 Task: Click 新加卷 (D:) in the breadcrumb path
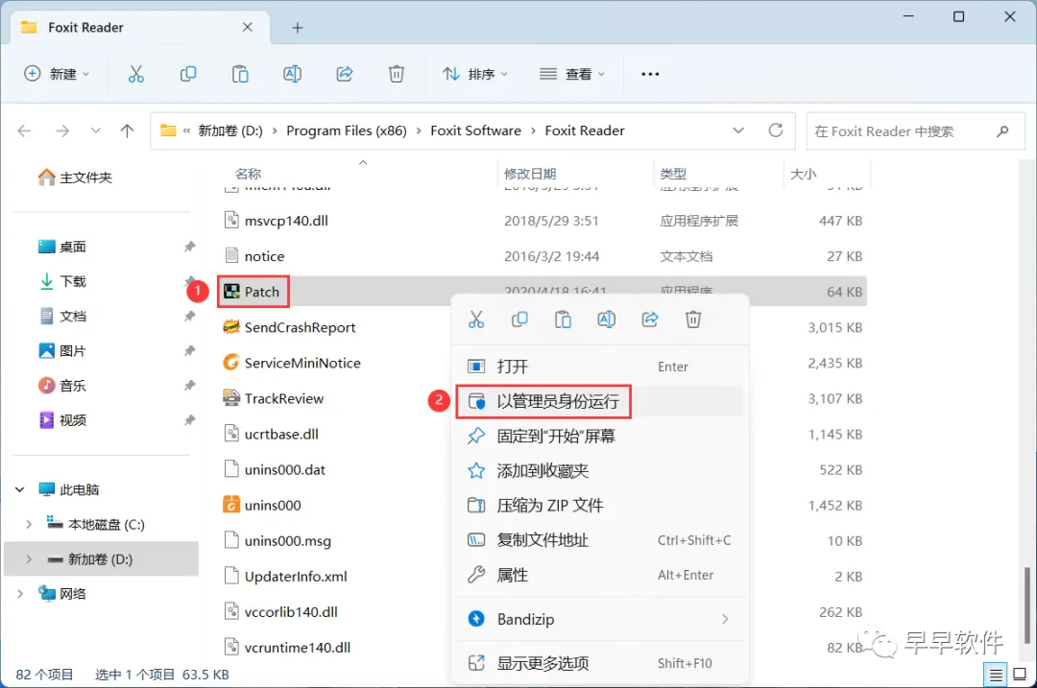click(x=230, y=130)
